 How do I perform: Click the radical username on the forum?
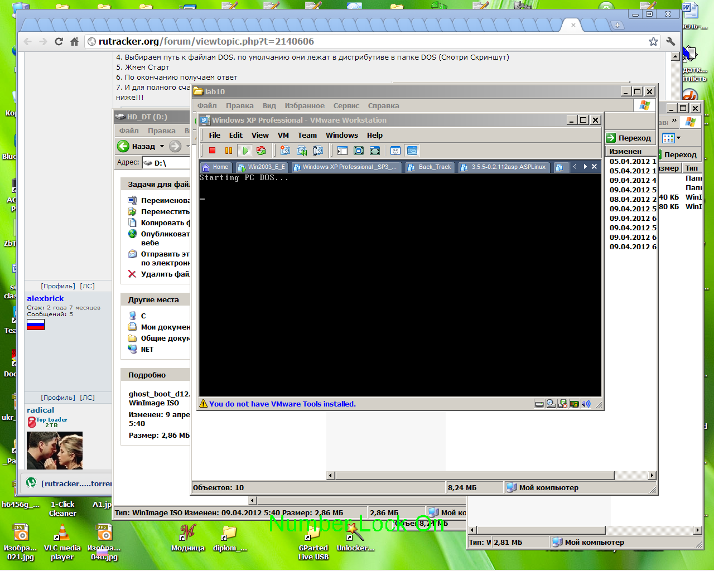40,410
